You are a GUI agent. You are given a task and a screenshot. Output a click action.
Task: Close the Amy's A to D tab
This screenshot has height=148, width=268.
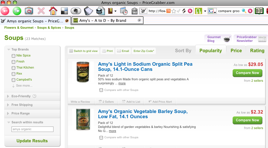coord(139,20)
